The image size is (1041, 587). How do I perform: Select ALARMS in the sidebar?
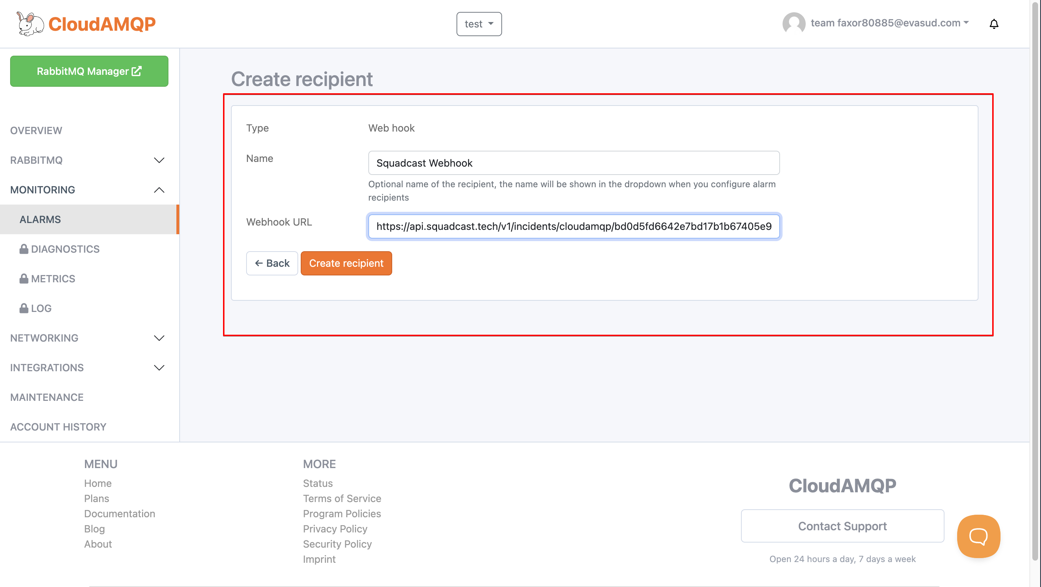point(40,219)
